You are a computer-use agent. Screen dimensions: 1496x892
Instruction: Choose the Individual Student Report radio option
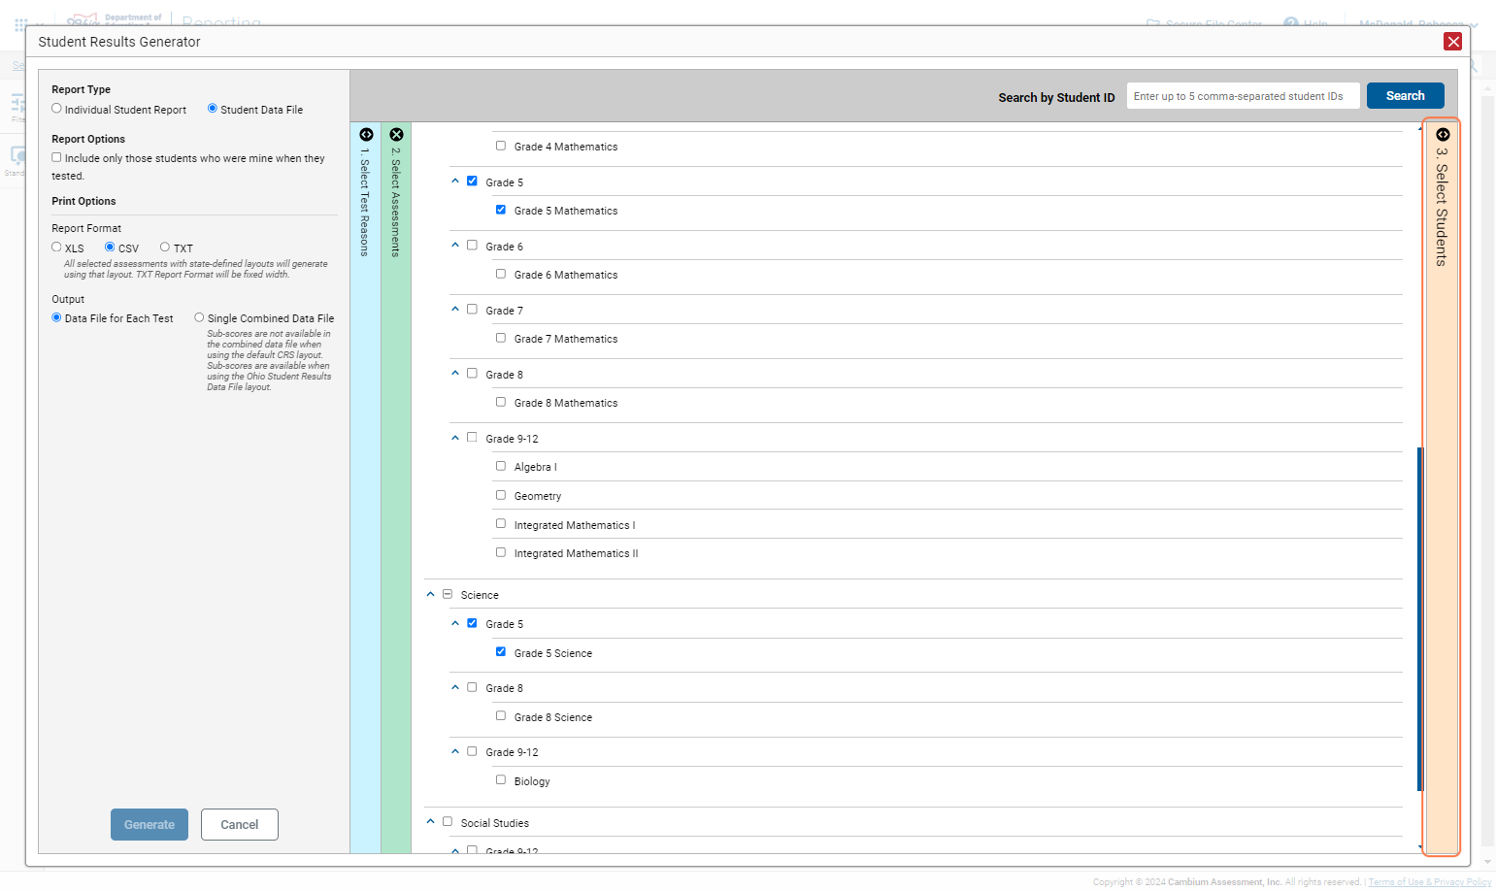tap(56, 109)
